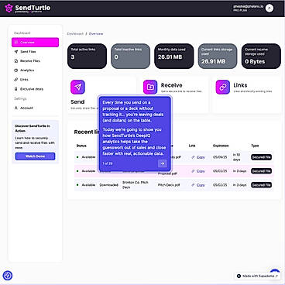Click the PRO PLAN label in the header
Viewport: 285px width, 285px height.
240,10
